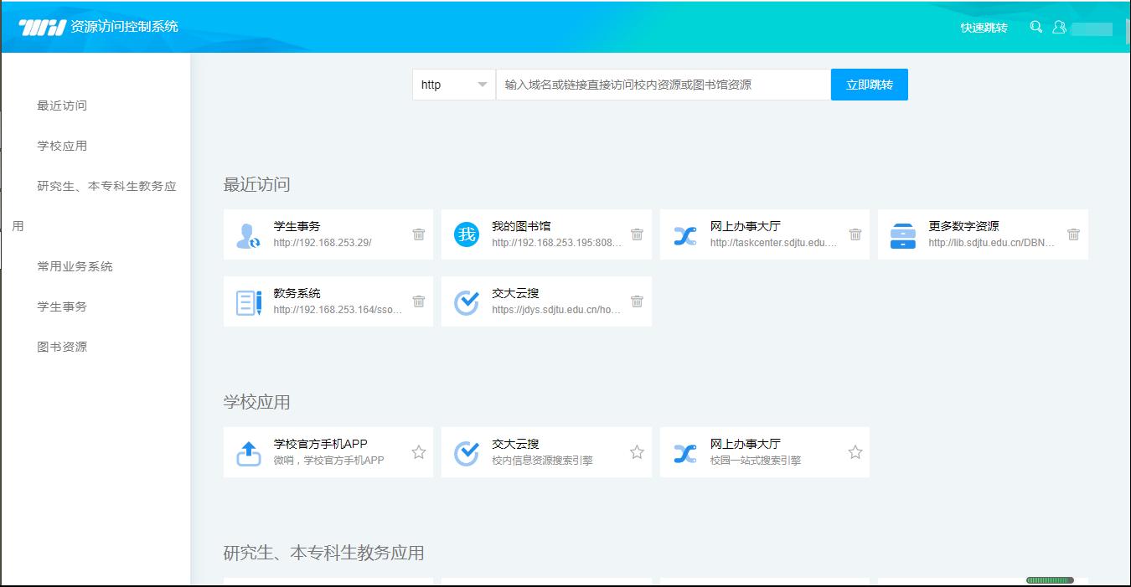
Task: Open the search magnifier icon in header
Action: tap(1036, 27)
